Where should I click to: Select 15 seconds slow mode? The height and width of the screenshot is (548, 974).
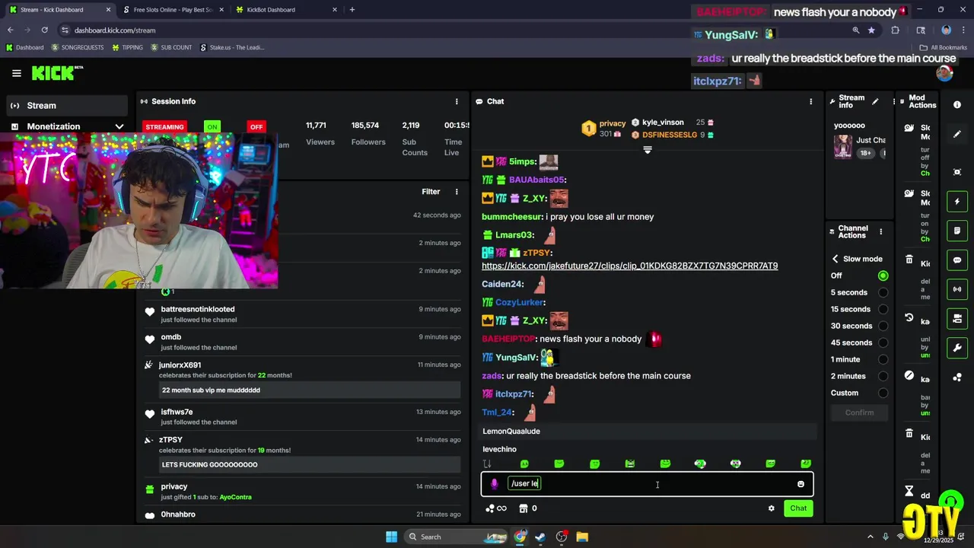tap(883, 309)
